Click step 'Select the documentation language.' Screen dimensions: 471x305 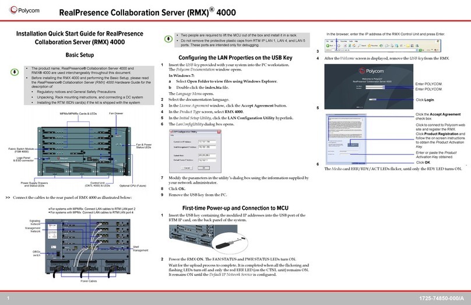pos(199,100)
